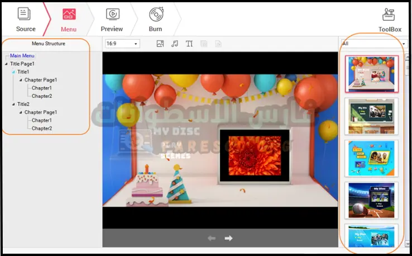This screenshot has height=256, width=412.
Task: Switch to the Preview tab
Action: (x=112, y=20)
